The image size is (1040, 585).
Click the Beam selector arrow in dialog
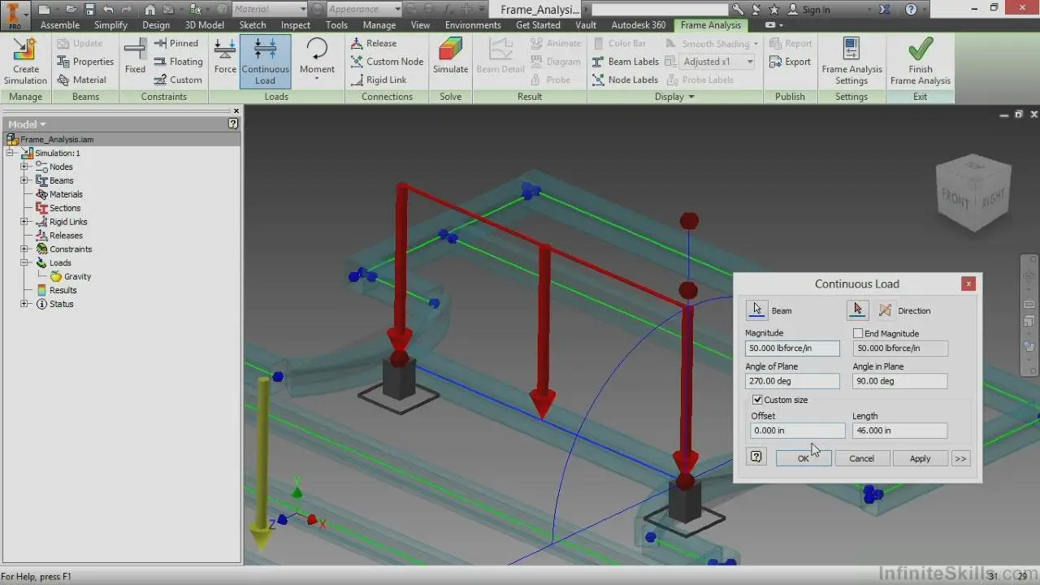point(756,310)
